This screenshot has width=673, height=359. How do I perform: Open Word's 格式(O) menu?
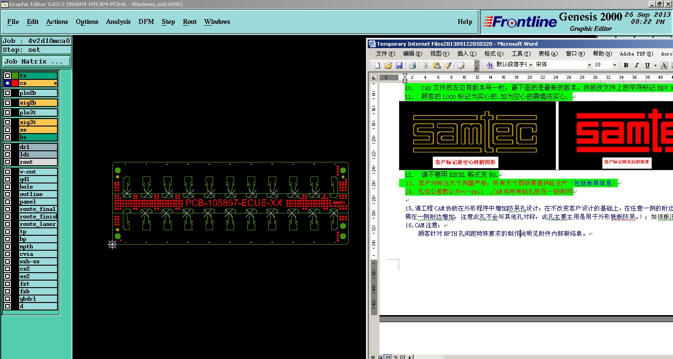click(x=494, y=54)
